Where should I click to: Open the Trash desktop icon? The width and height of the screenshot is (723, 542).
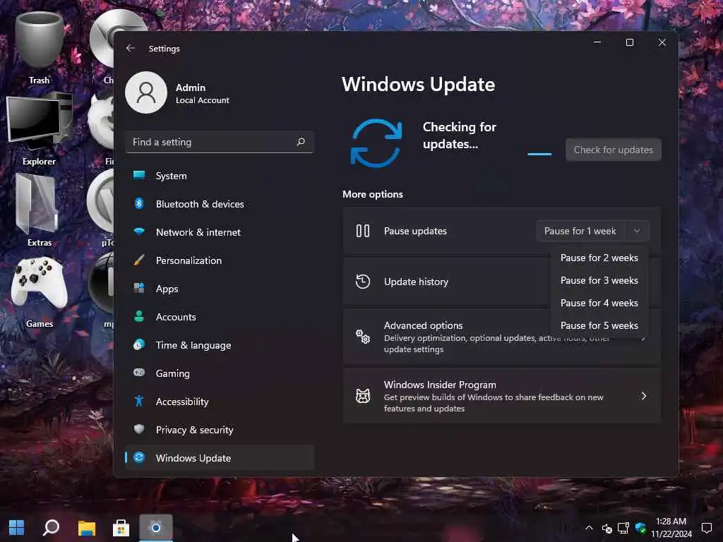[40, 46]
